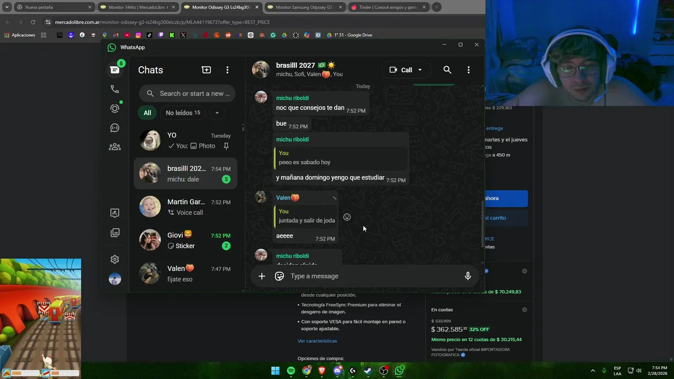Click the Windows Start button
Image resolution: width=674 pixels, height=379 pixels.
[275, 371]
